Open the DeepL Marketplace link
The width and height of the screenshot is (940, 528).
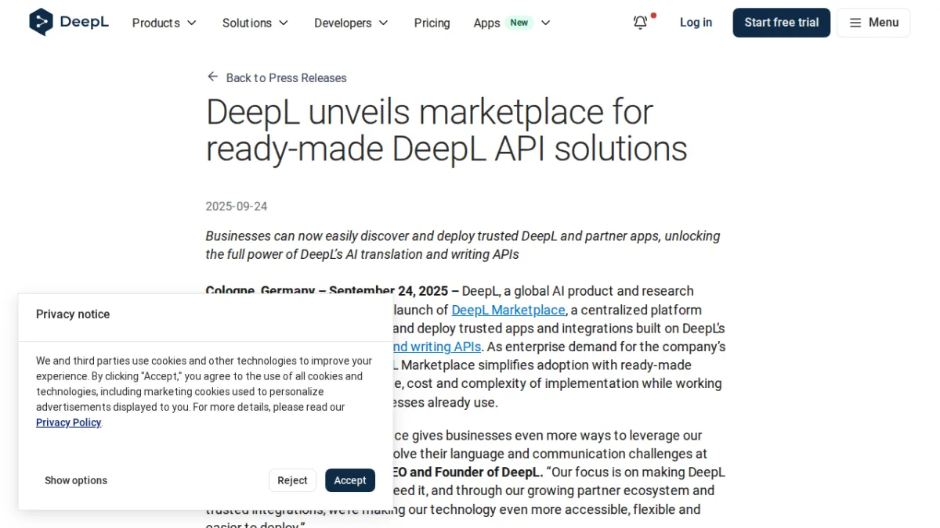pyautogui.click(x=508, y=310)
